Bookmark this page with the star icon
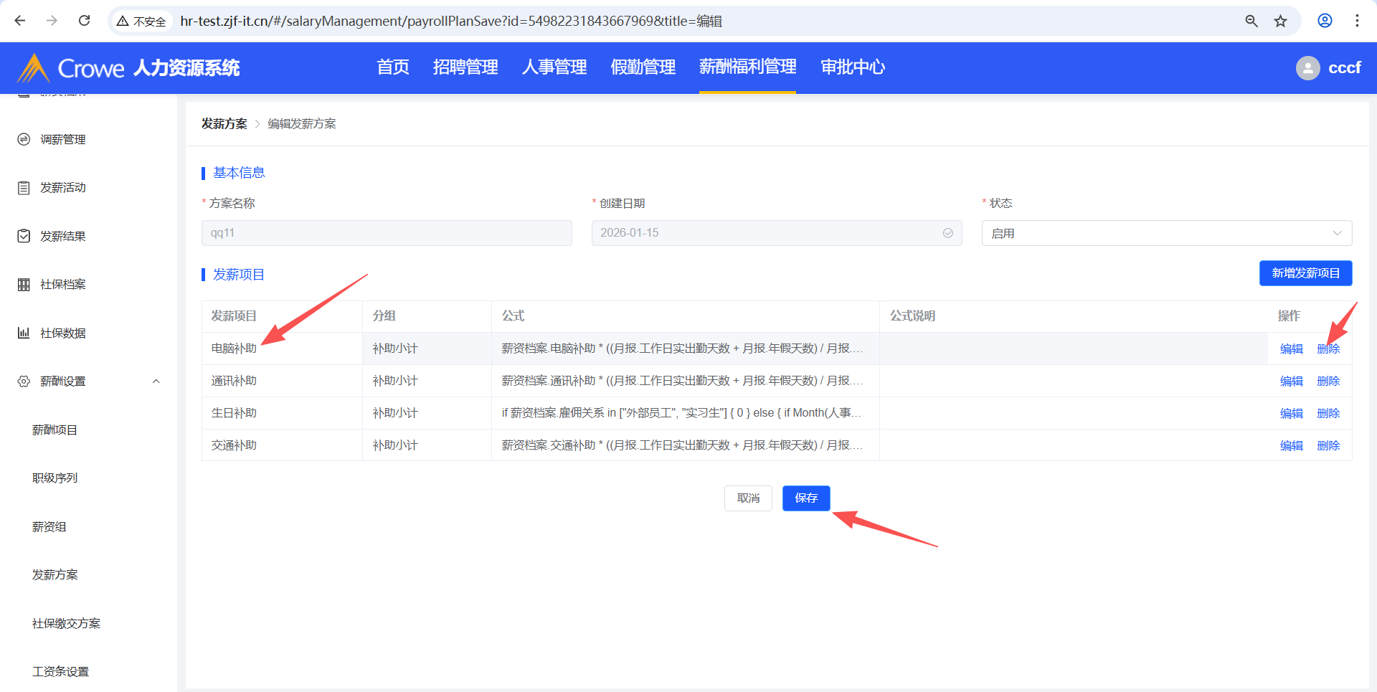This screenshot has width=1377, height=692. [1280, 21]
